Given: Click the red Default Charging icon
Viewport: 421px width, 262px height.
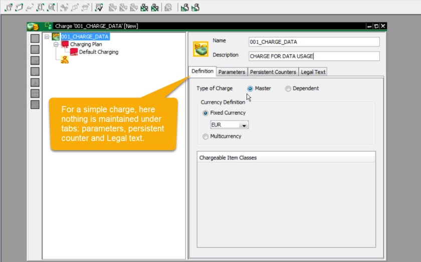Looking at the screenshot, I should click(74, 52).
